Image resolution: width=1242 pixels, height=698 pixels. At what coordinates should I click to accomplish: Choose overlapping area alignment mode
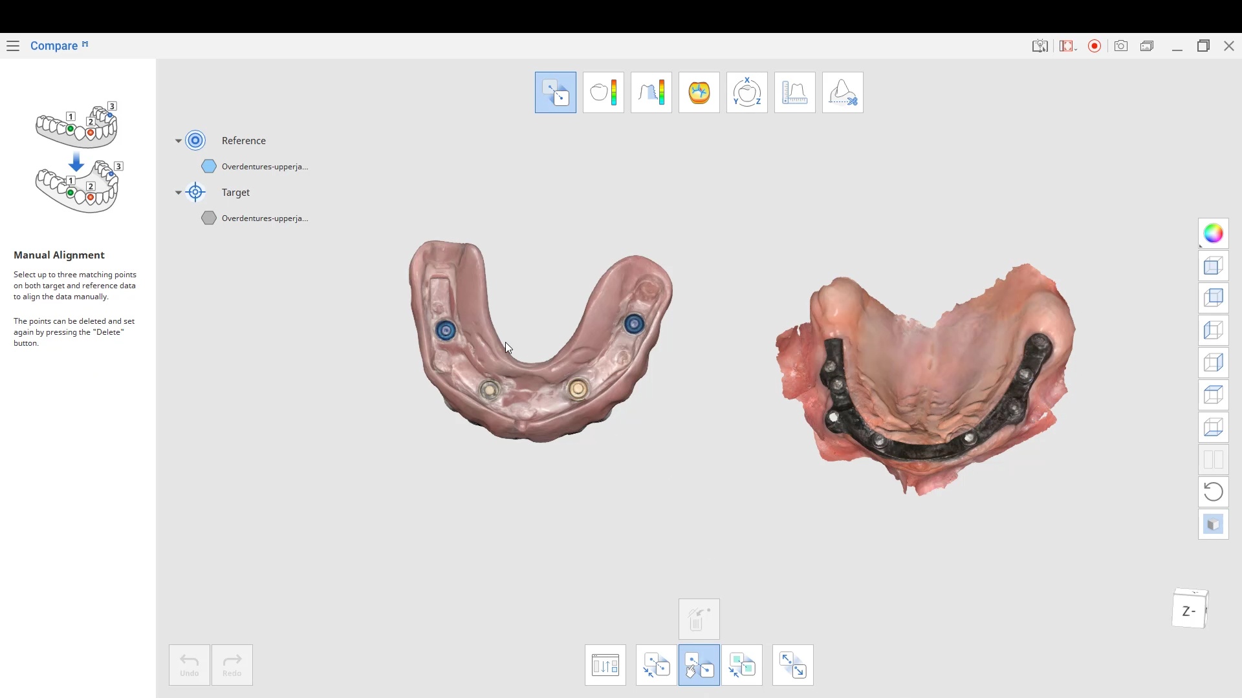pos(742,665)
